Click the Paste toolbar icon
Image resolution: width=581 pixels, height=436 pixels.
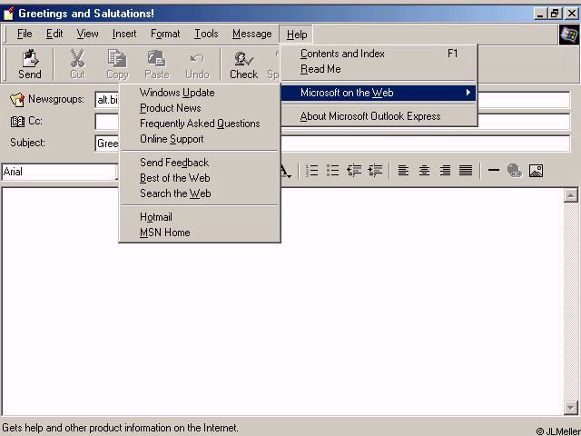[156, 58]
